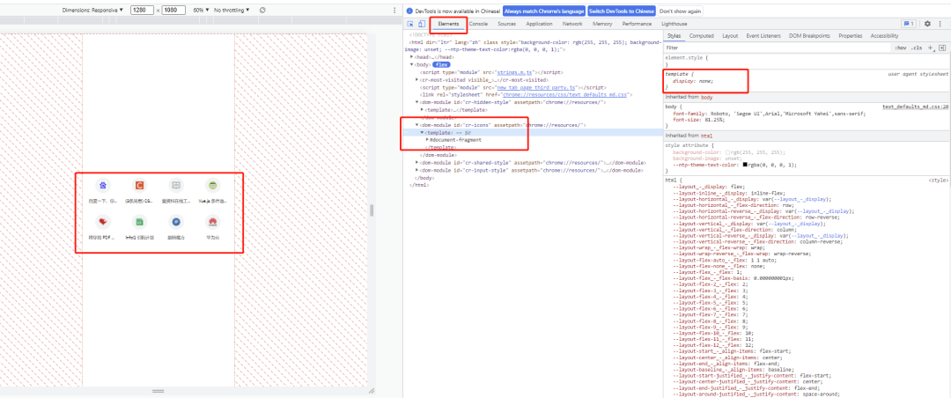Open the Baidu paw shortcut tile
The height and width of the screenshot is (398, 951).
pos(102,185)
